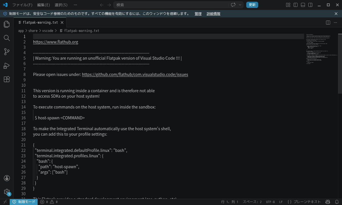342x205 pixels.
Task: Click 'you can add this to your profile settings:'
Action: [x=70, y=134]
